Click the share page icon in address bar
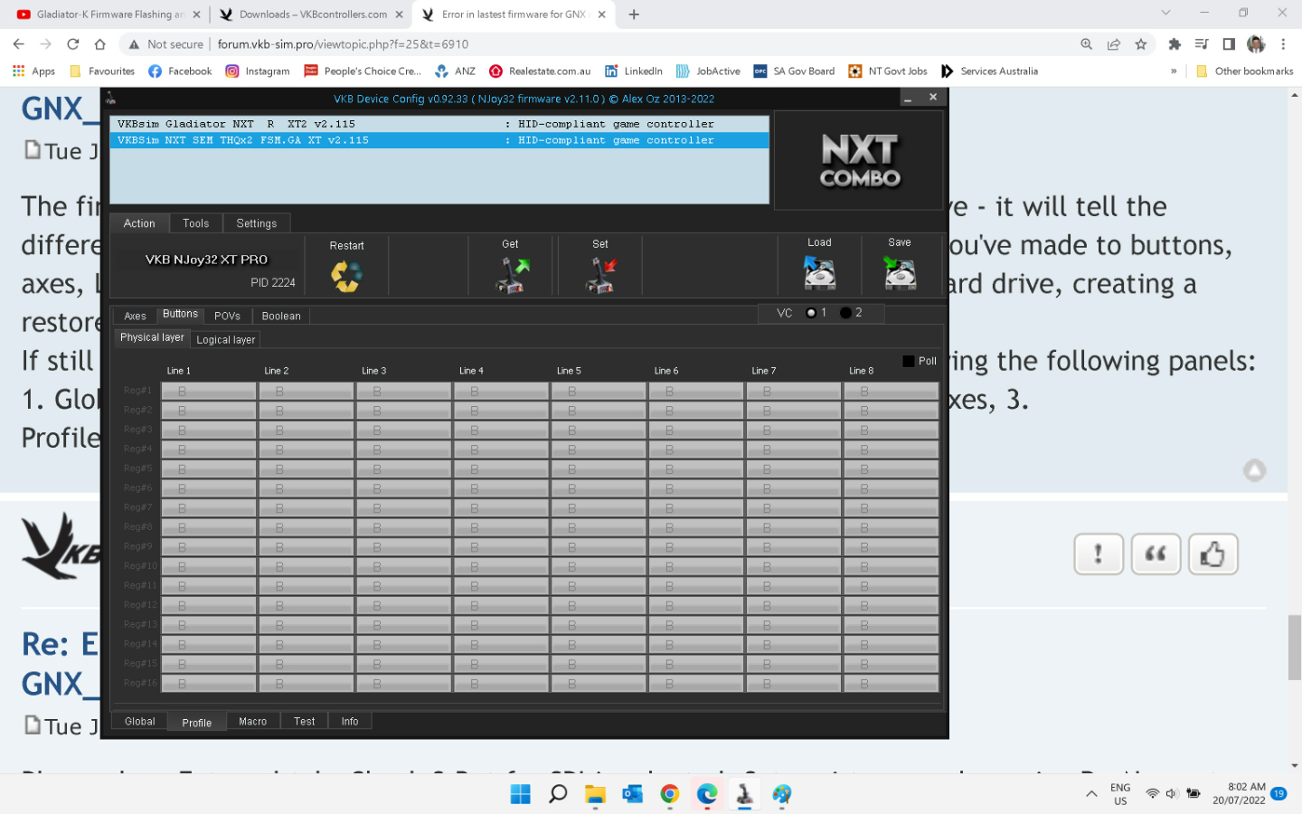This screenshot has height=814, width=1302. (1114, 43)
